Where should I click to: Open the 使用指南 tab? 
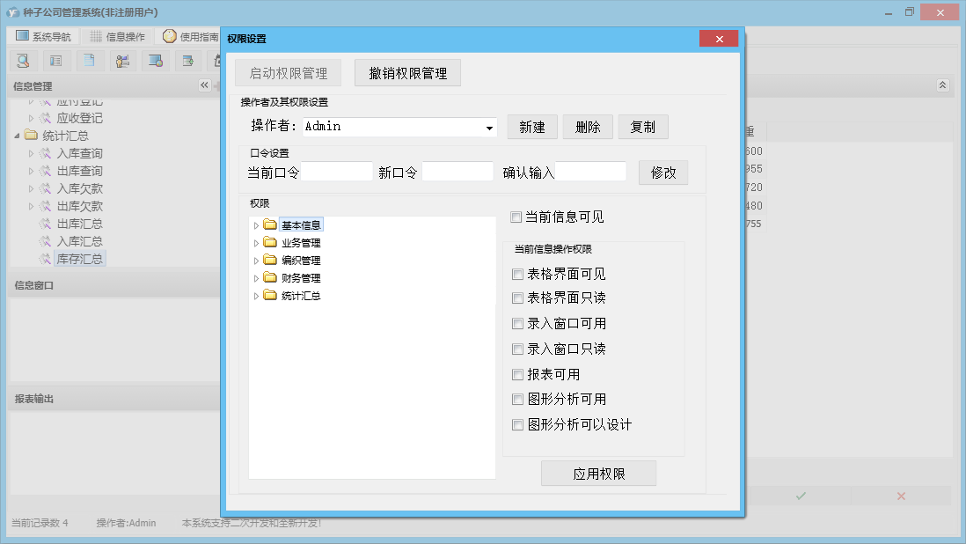pos(191,36)
